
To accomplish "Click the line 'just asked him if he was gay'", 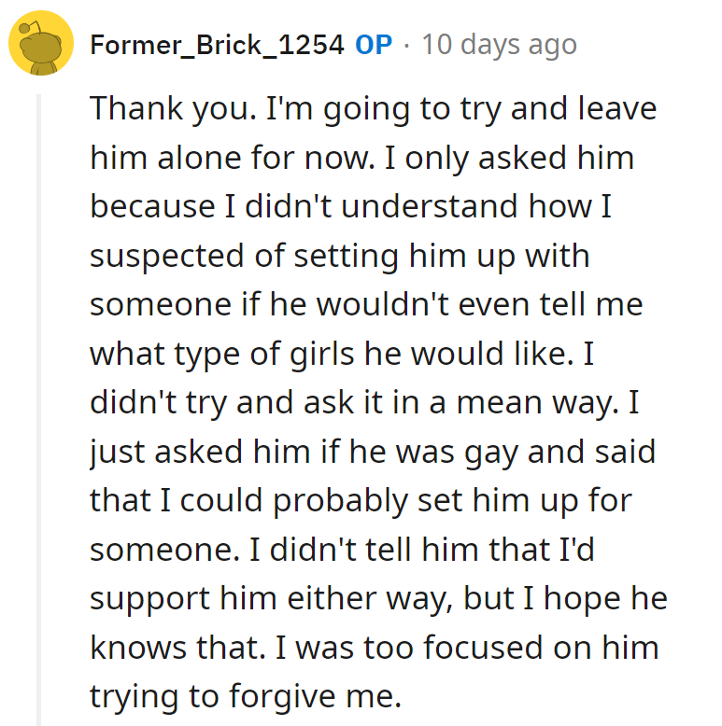I will pos(373,453).
